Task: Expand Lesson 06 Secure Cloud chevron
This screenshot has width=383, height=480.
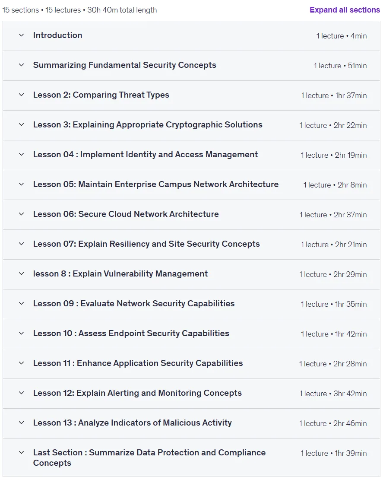Action: (x=22, y=214)
